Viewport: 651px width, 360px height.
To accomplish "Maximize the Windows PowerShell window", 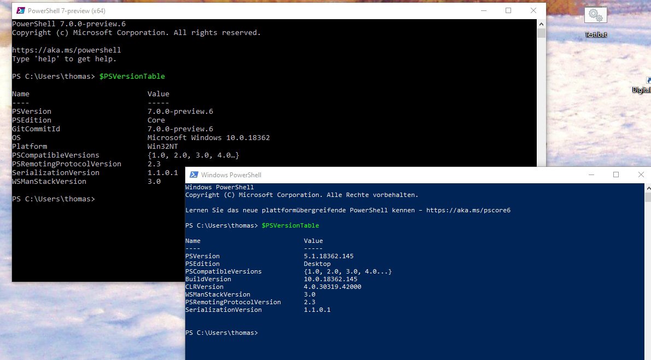I will (616, 175).
